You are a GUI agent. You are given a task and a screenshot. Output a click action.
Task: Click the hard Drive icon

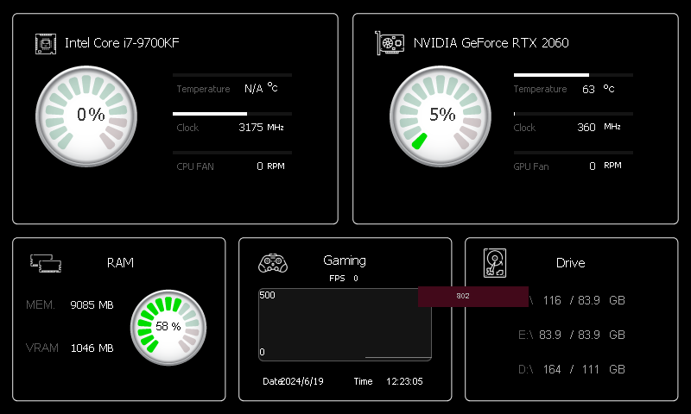click(495, 263)
